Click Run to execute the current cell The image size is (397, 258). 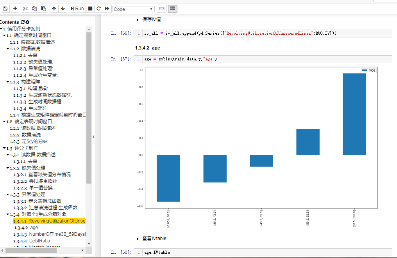pos(77,9)
